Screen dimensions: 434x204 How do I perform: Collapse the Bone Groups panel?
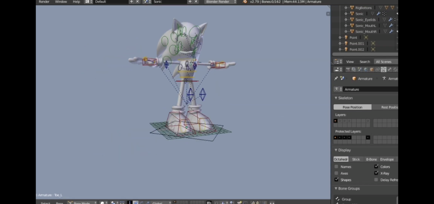click(336, 189)
